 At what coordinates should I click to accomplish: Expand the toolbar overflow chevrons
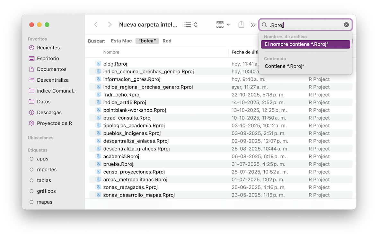click(x=253, y=25)
